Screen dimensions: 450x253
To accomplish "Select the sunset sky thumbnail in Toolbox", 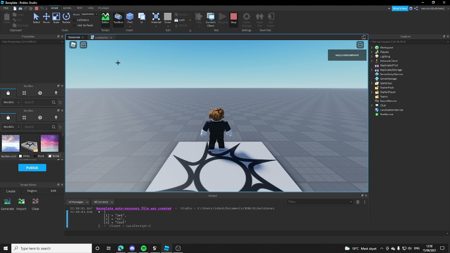I will tap(49, 143).
